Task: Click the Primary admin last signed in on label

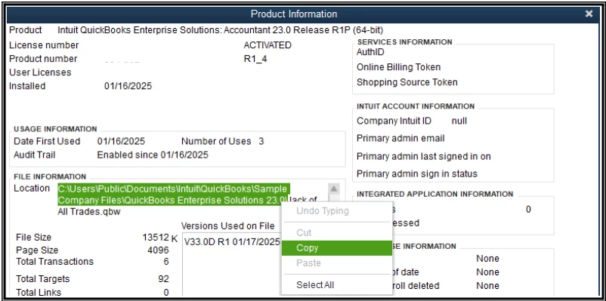Action: click(424, 156)
